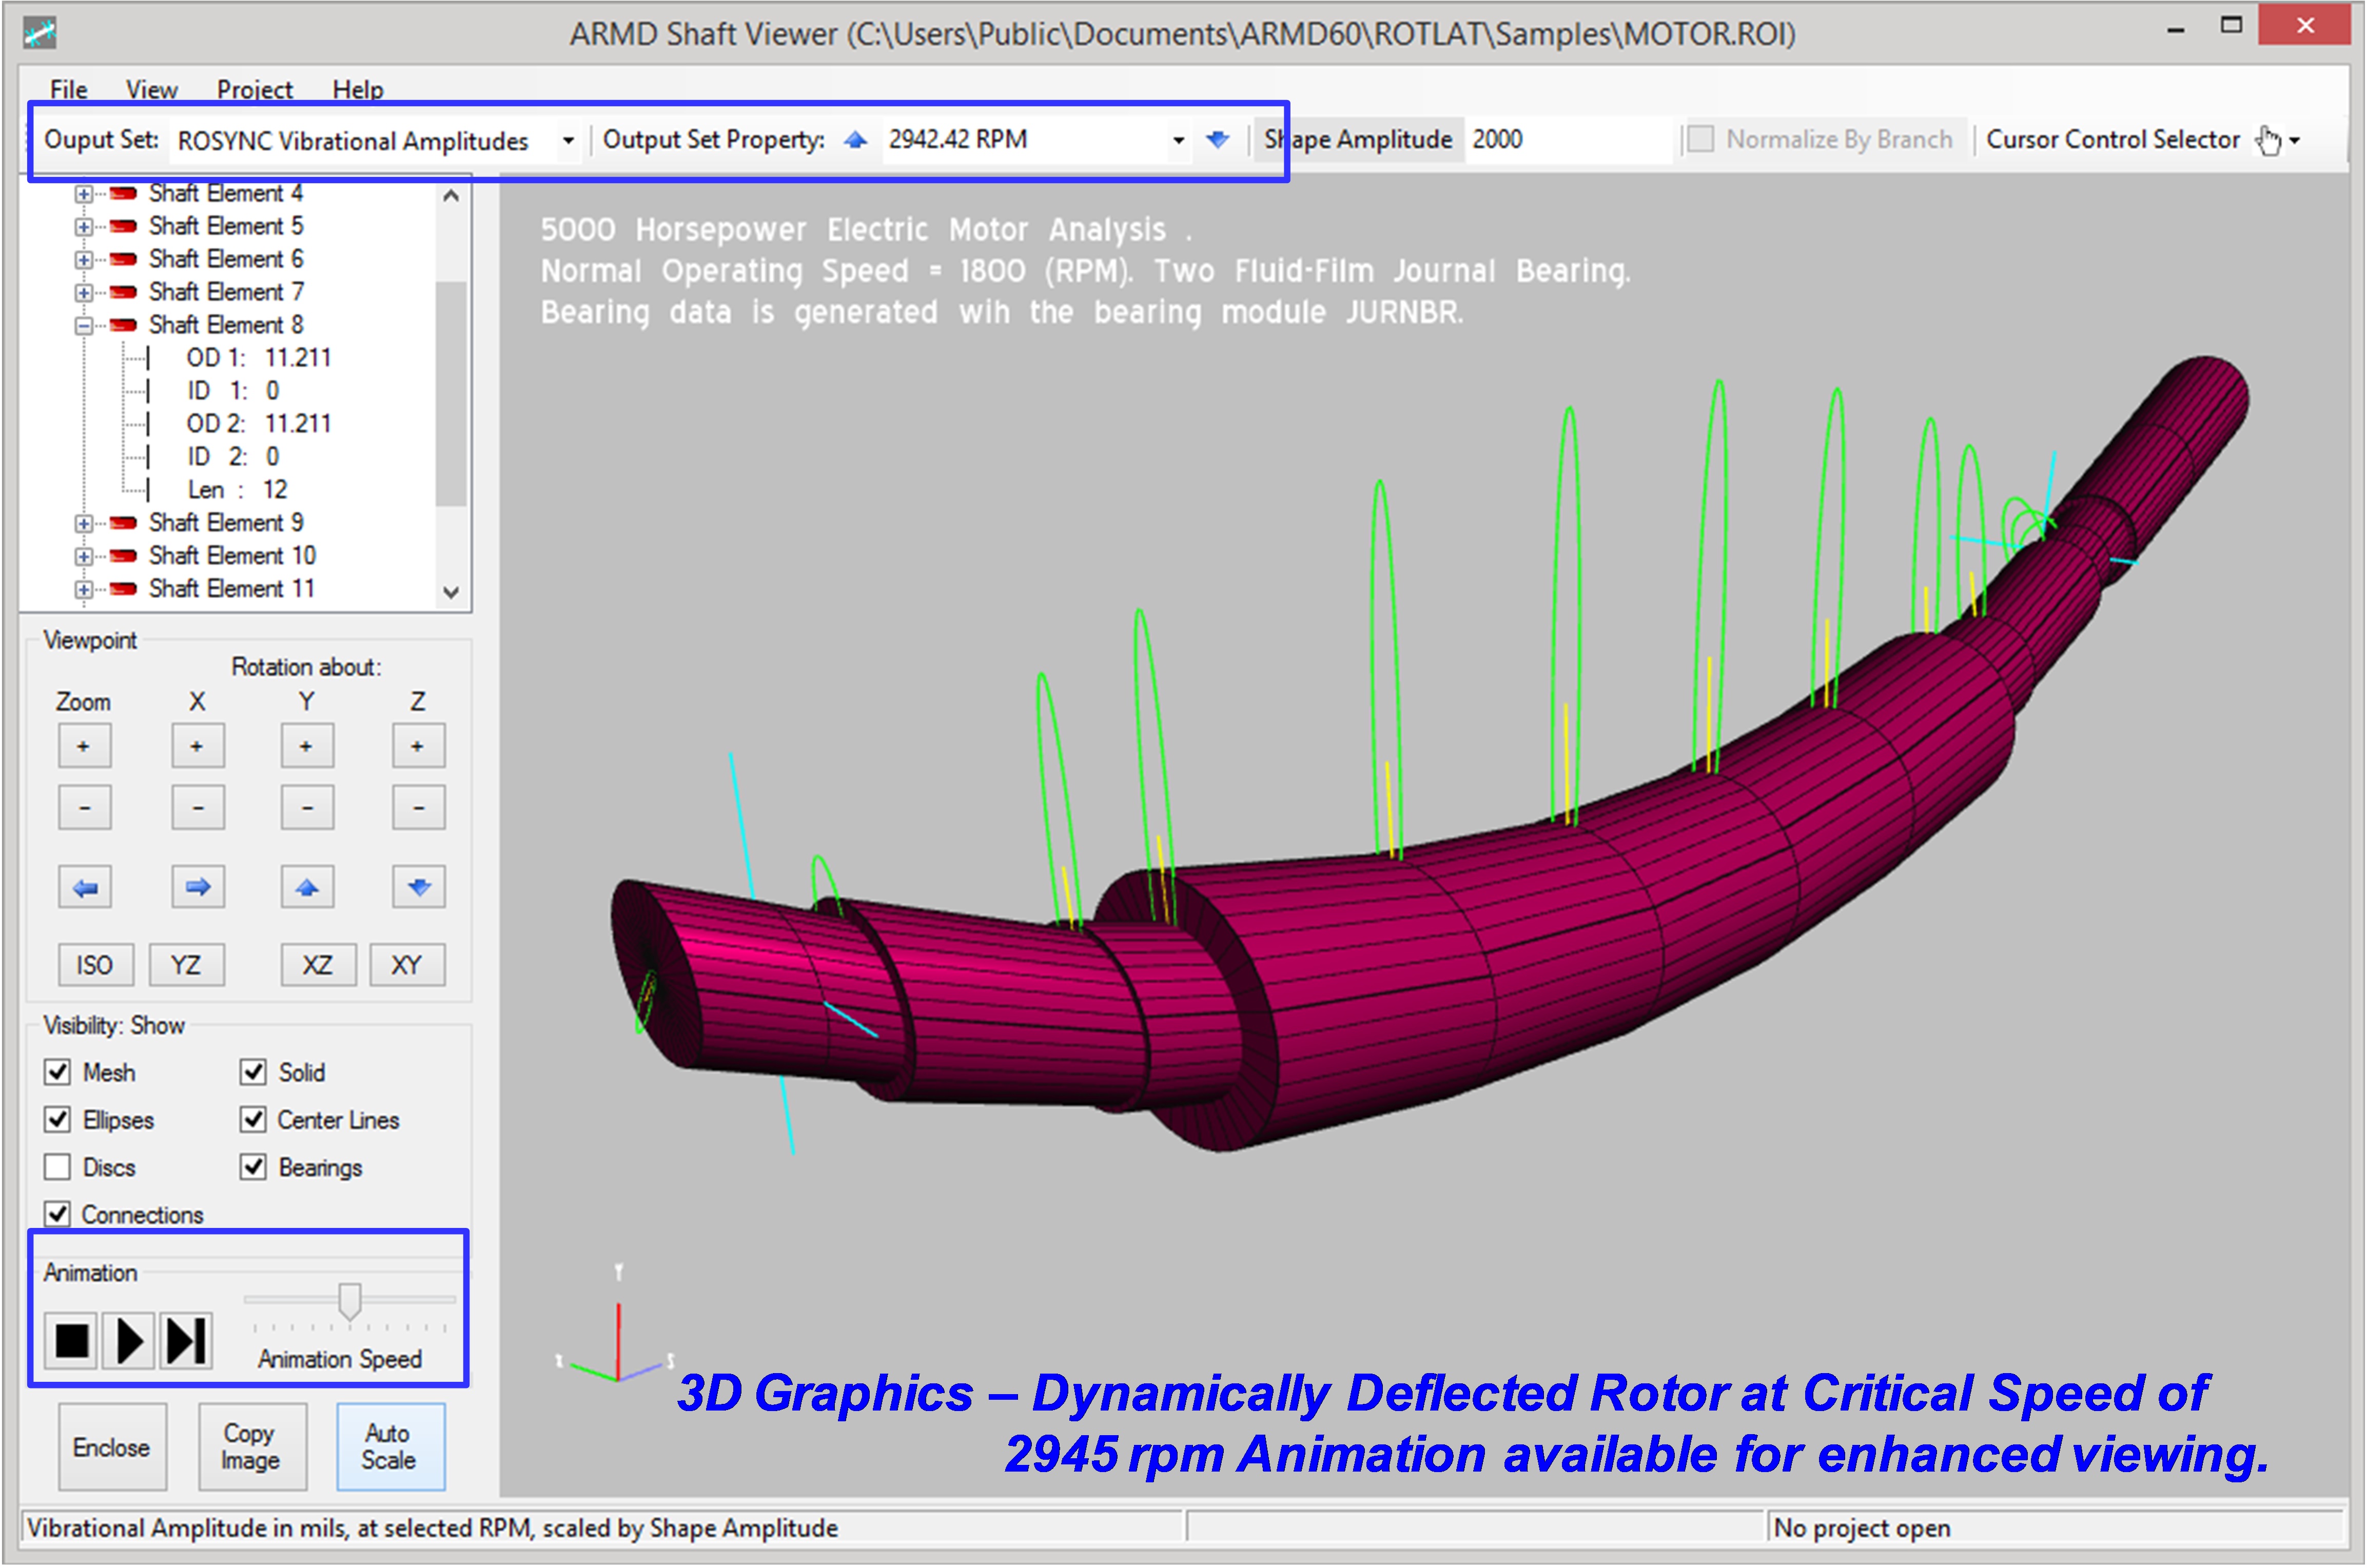Pan view with up arrow button
The height and width of the screenshot is (1568, 2367).
(306, 887)
